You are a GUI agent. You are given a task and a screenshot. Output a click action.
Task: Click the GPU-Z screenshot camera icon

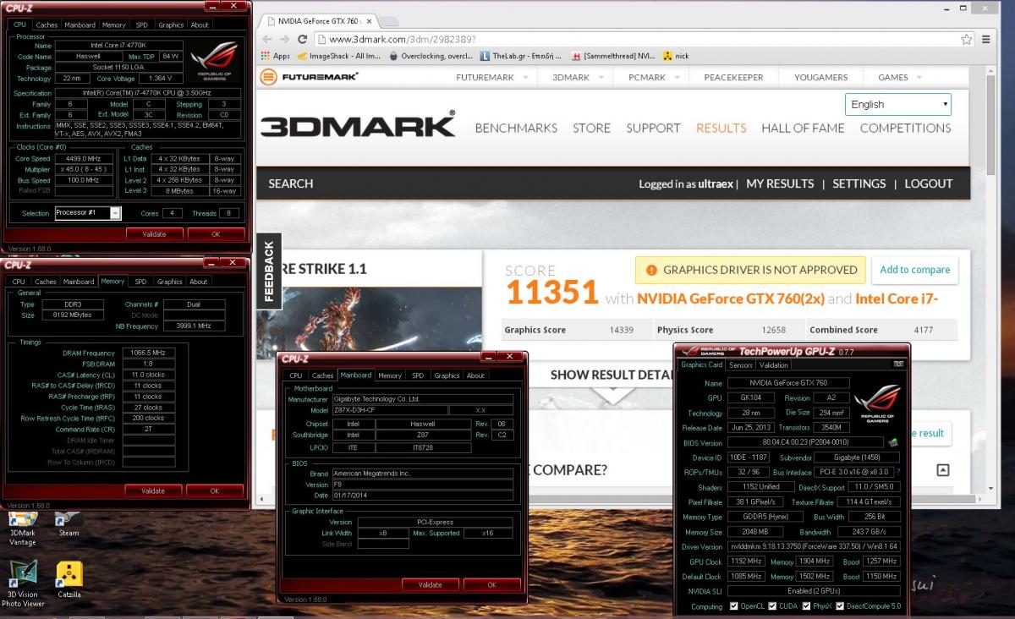(898, 364)
